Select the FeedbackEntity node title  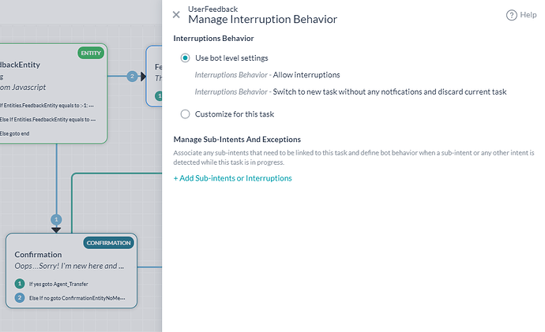point(20,65)
